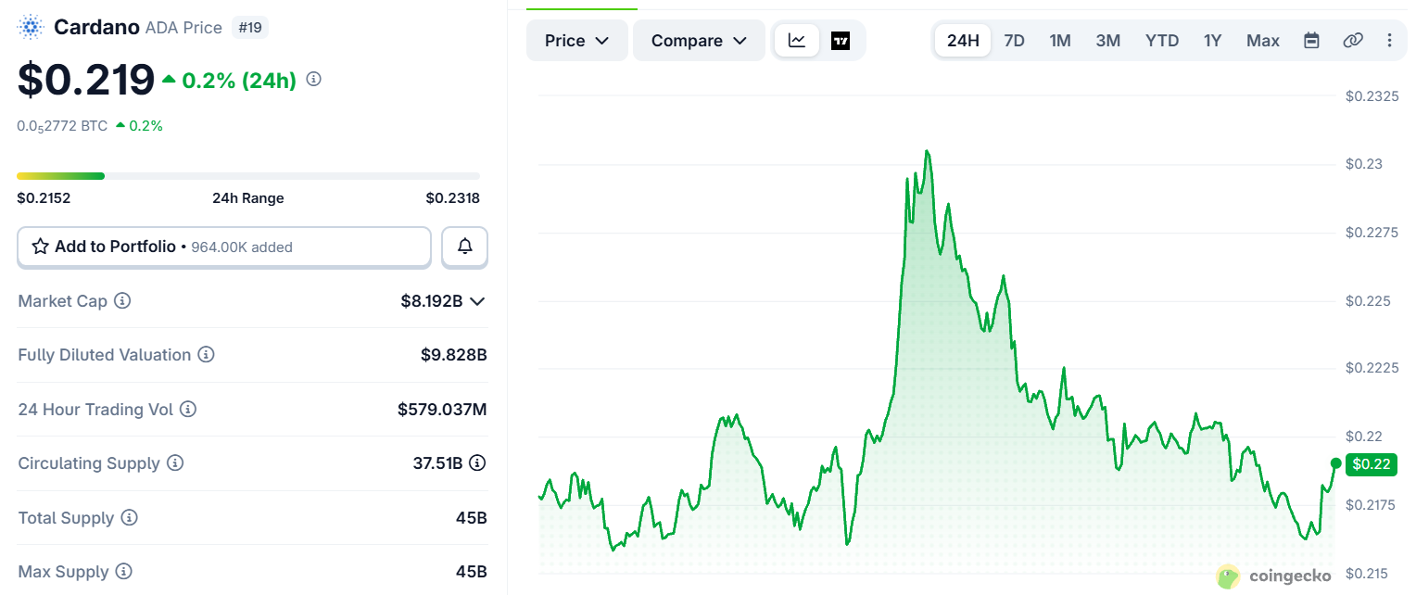Click the 0.2% (24h) change text

tap(239, 81)
